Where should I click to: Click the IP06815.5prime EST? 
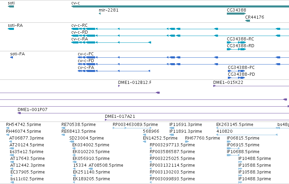(229, 142)
